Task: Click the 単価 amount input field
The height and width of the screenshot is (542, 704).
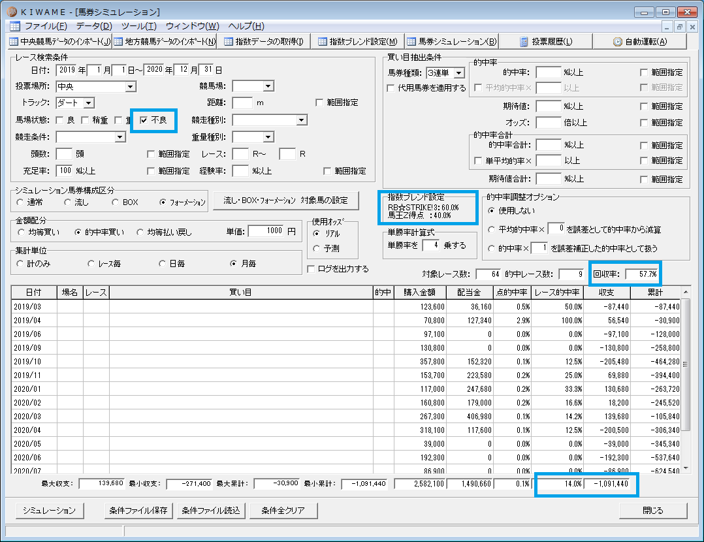Action: (266, 231)
